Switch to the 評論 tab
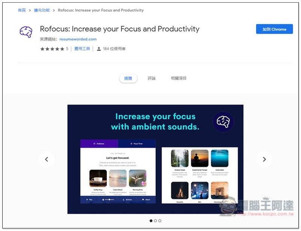 [x=152, y=78]
